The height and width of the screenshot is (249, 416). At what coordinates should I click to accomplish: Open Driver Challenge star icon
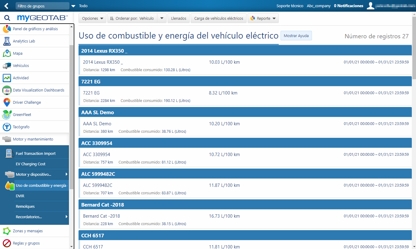tap(7, 103)
